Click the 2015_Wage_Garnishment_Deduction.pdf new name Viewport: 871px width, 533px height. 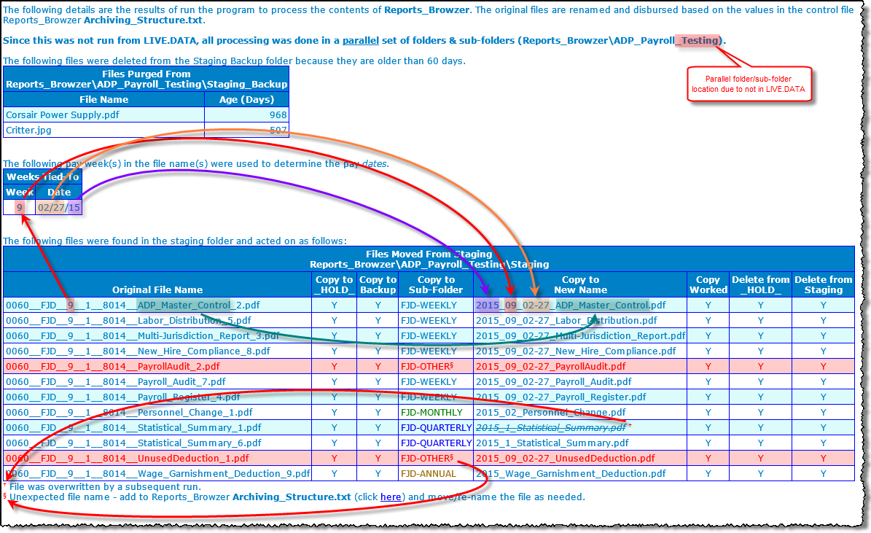click(x=571, y=474)
